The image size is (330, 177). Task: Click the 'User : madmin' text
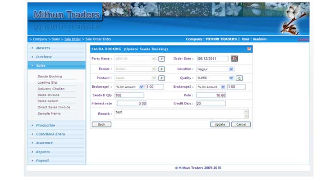pos(254,39)
